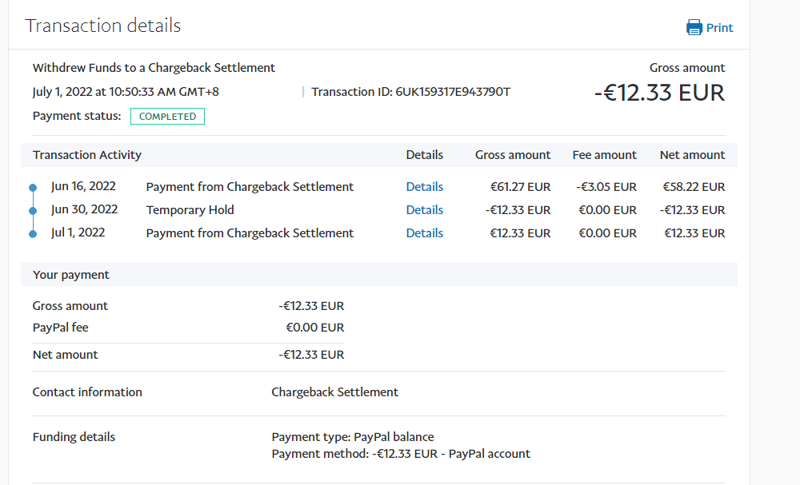800x485 pixels.
Task: Click the printer icon
Action: coord(694,28)
